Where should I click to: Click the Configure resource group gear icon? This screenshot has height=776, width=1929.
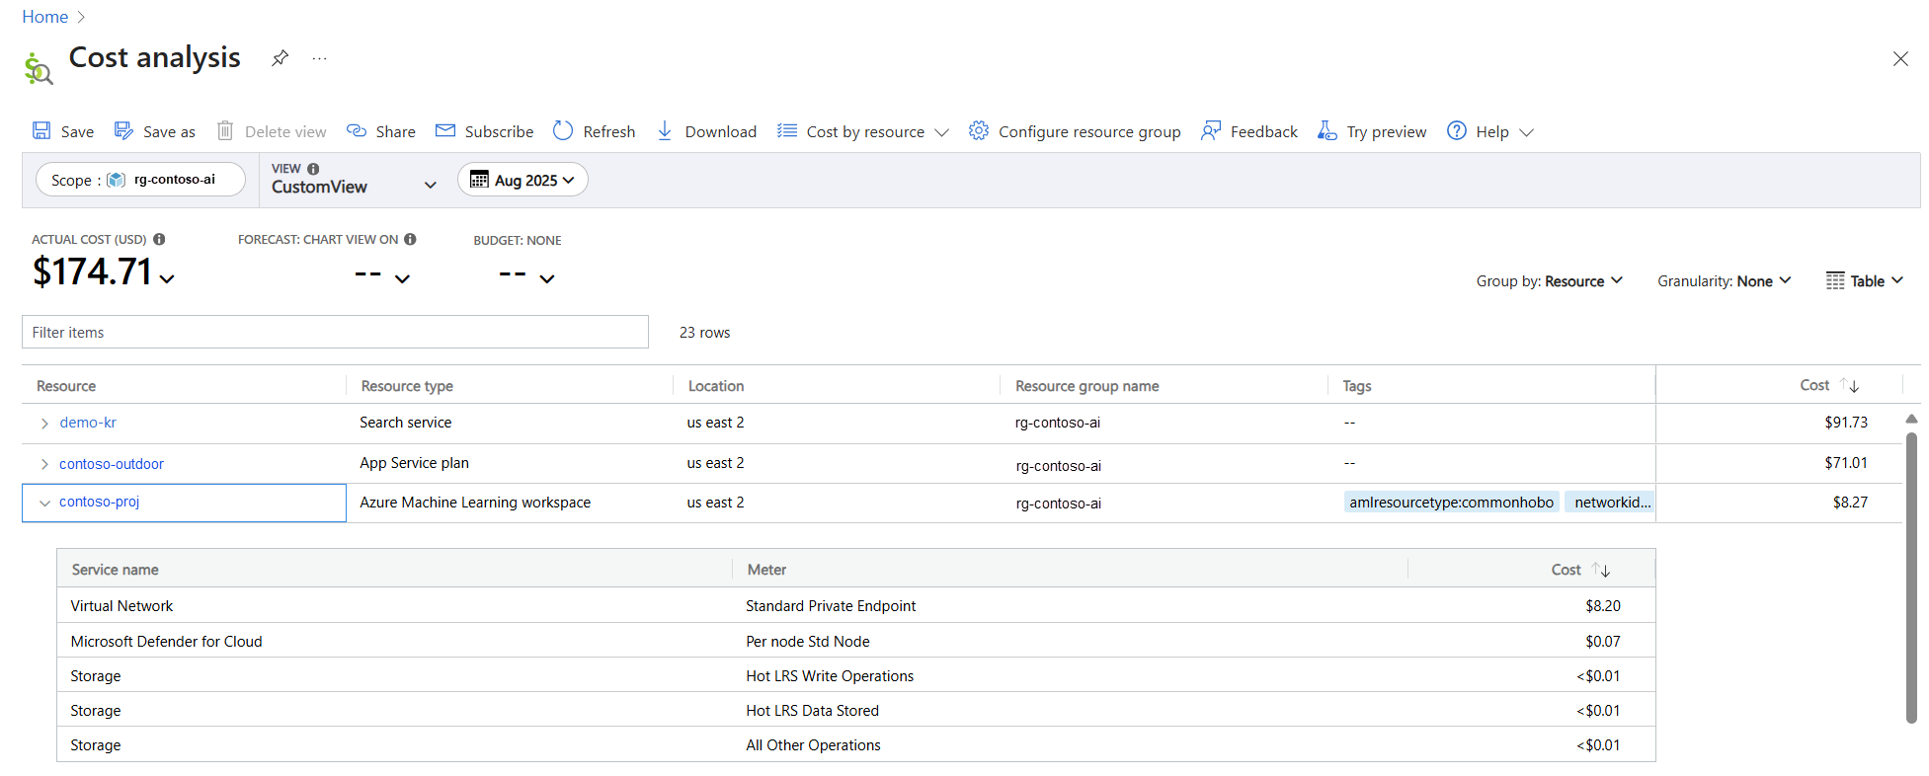978,131
